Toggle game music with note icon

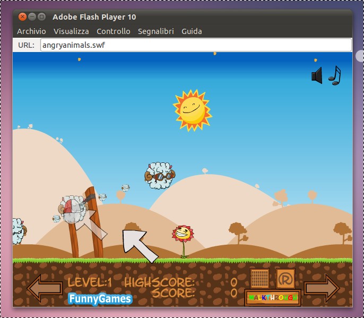334,75
